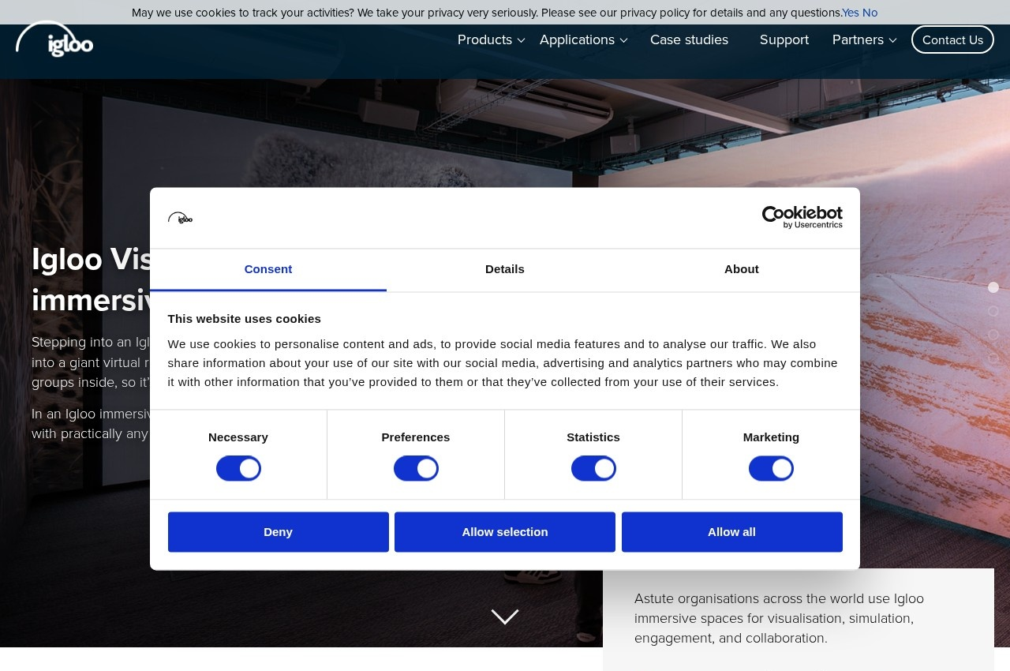Click the Allow selection button
The image size is (1010, 671).
pos(505,532)
